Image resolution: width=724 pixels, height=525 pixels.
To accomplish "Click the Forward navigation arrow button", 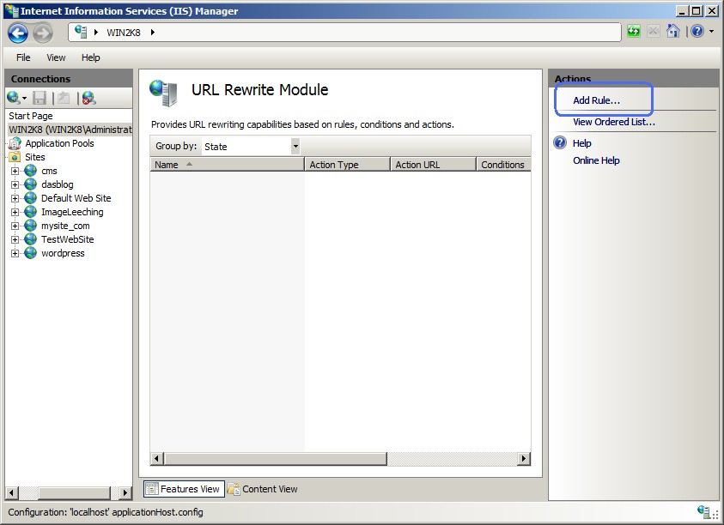I will pos(42,33).
